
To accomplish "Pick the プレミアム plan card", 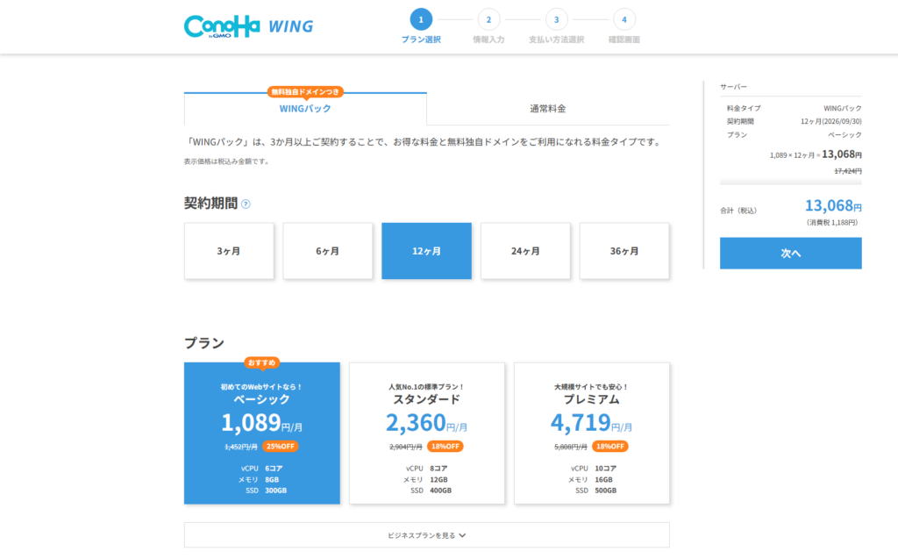I will click(591, 434).
